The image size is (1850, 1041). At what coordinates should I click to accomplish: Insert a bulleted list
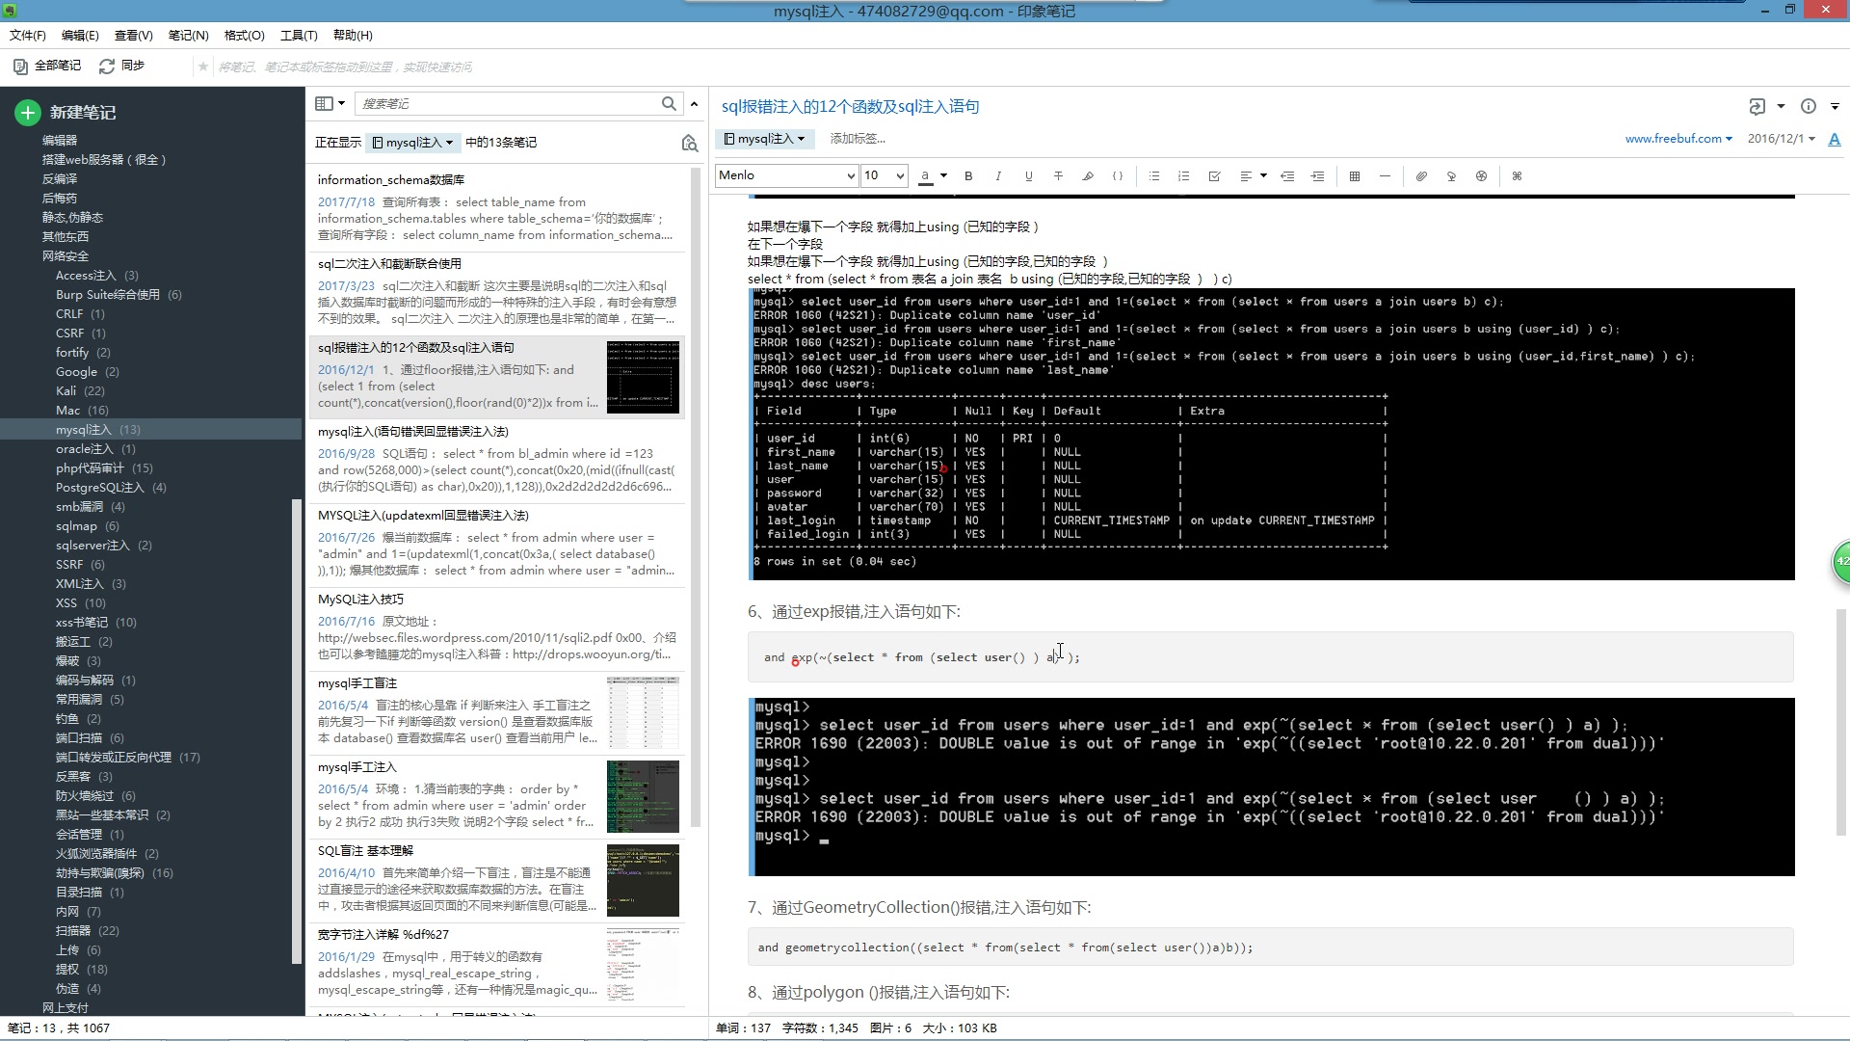pos(1154,176)
